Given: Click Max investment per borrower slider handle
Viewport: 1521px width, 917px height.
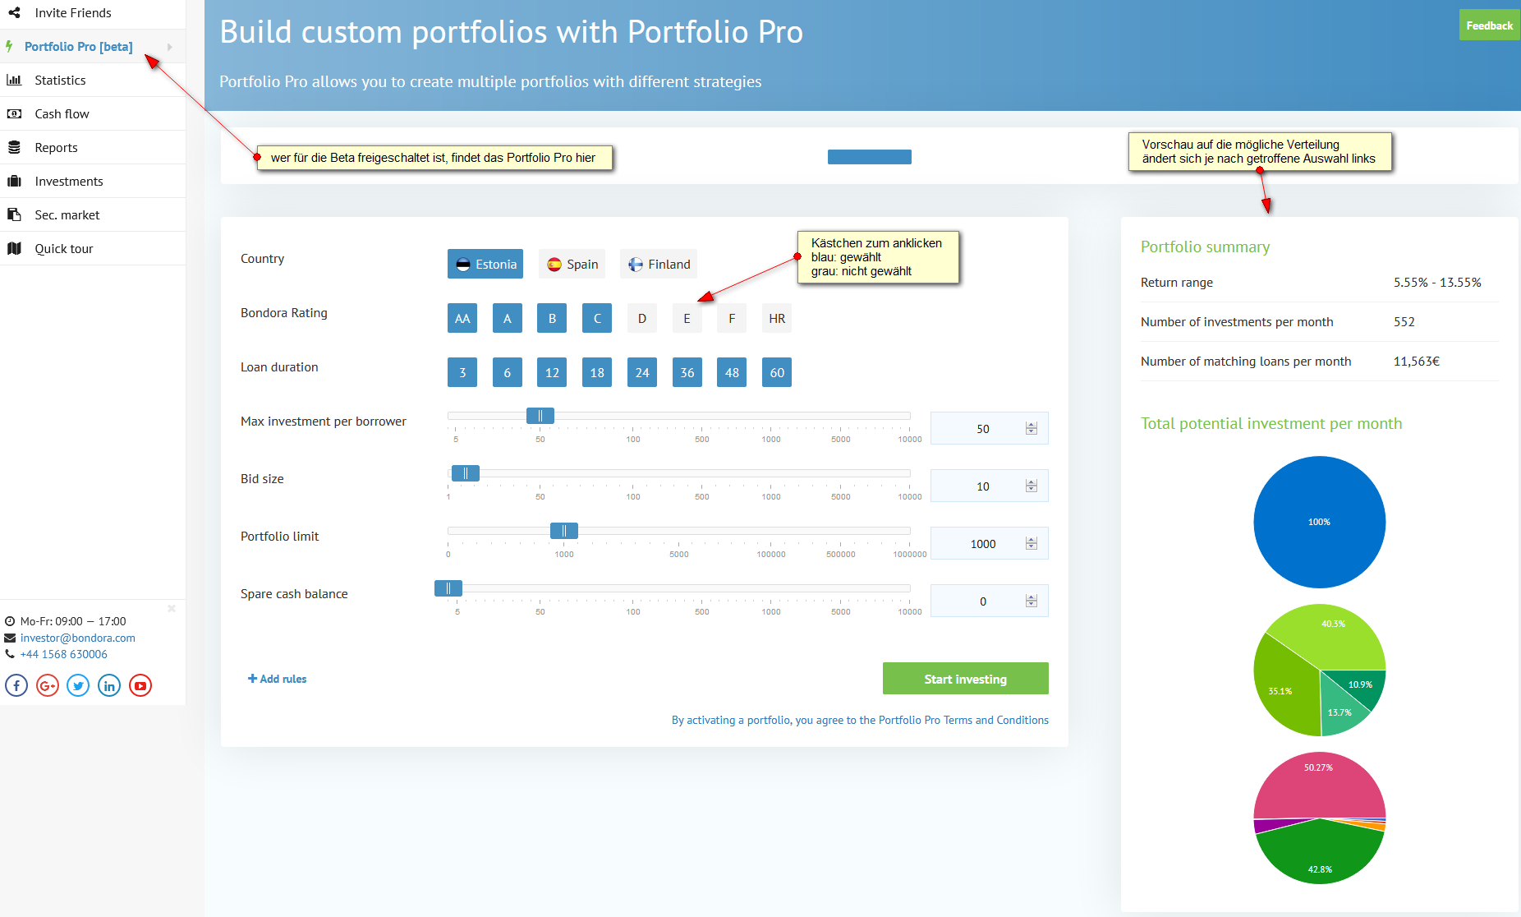Looking at the screenshot, I should 540,416.
